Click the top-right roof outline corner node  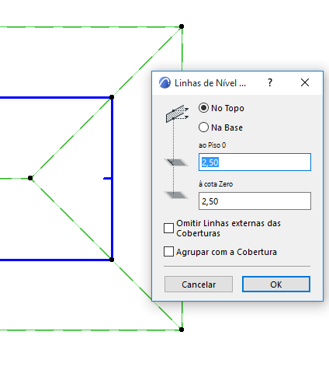point(182,26)
